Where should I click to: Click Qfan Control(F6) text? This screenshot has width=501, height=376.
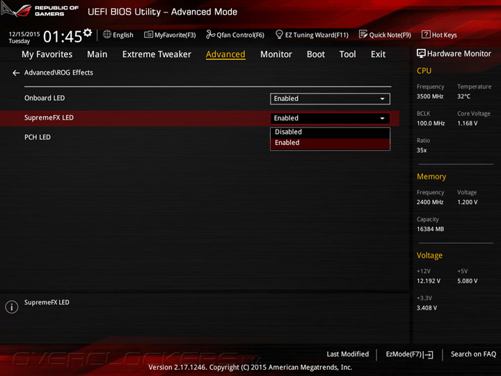pyautogui.click(x=240, y=35)
